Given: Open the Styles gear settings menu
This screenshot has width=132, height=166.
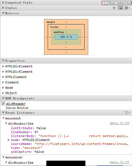Looking at the screenshot, I should click(127, 8).
